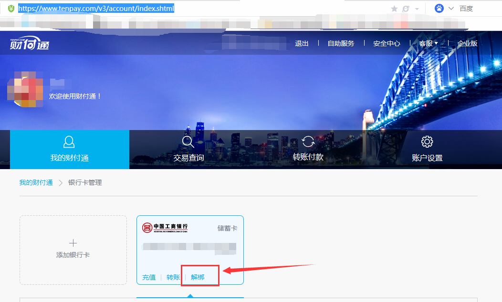Select the 我的财付通 person icon
Screen dimensions: 502x302
point(69,141)
